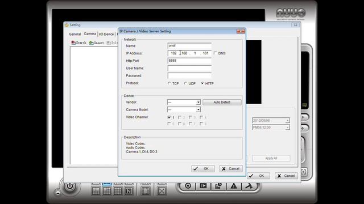The image size is (364, 204).
Task: Click the first IP octet showing 192
Action: click(x=173, y=53)
